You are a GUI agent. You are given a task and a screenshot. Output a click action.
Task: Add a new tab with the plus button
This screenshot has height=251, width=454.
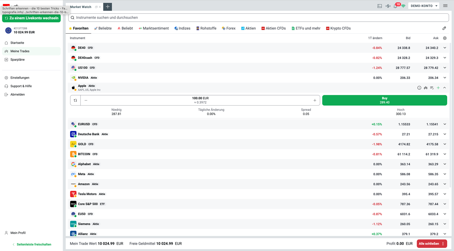(x=108, y=7)
